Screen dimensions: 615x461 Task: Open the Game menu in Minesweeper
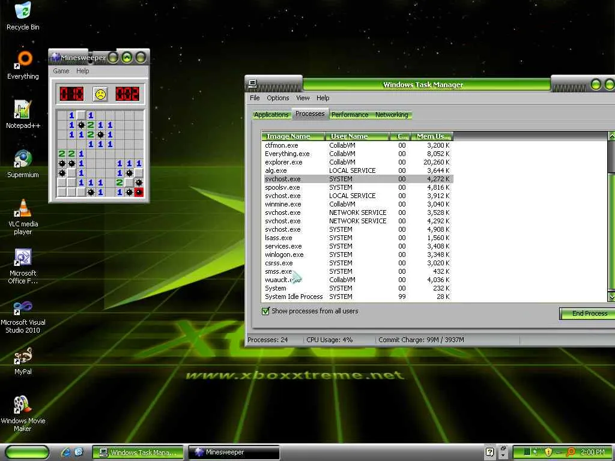61,71
